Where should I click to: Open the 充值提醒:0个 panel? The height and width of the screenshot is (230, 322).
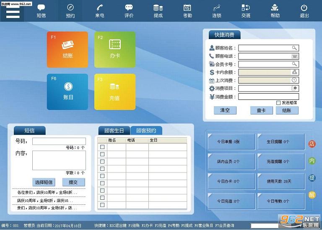[281, 162]
